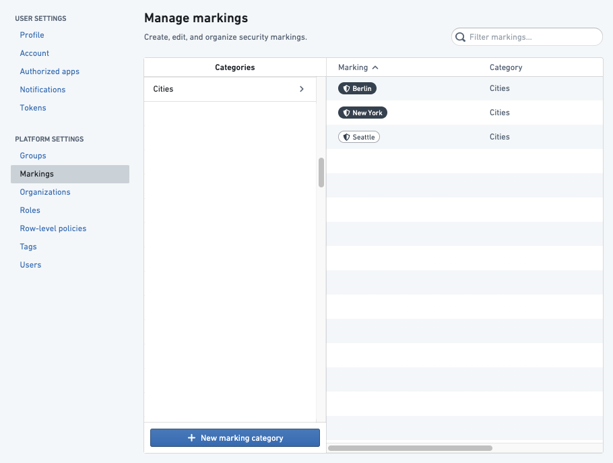Open Users page
This screenshot has height=463, width=613.
coord(30,265)
